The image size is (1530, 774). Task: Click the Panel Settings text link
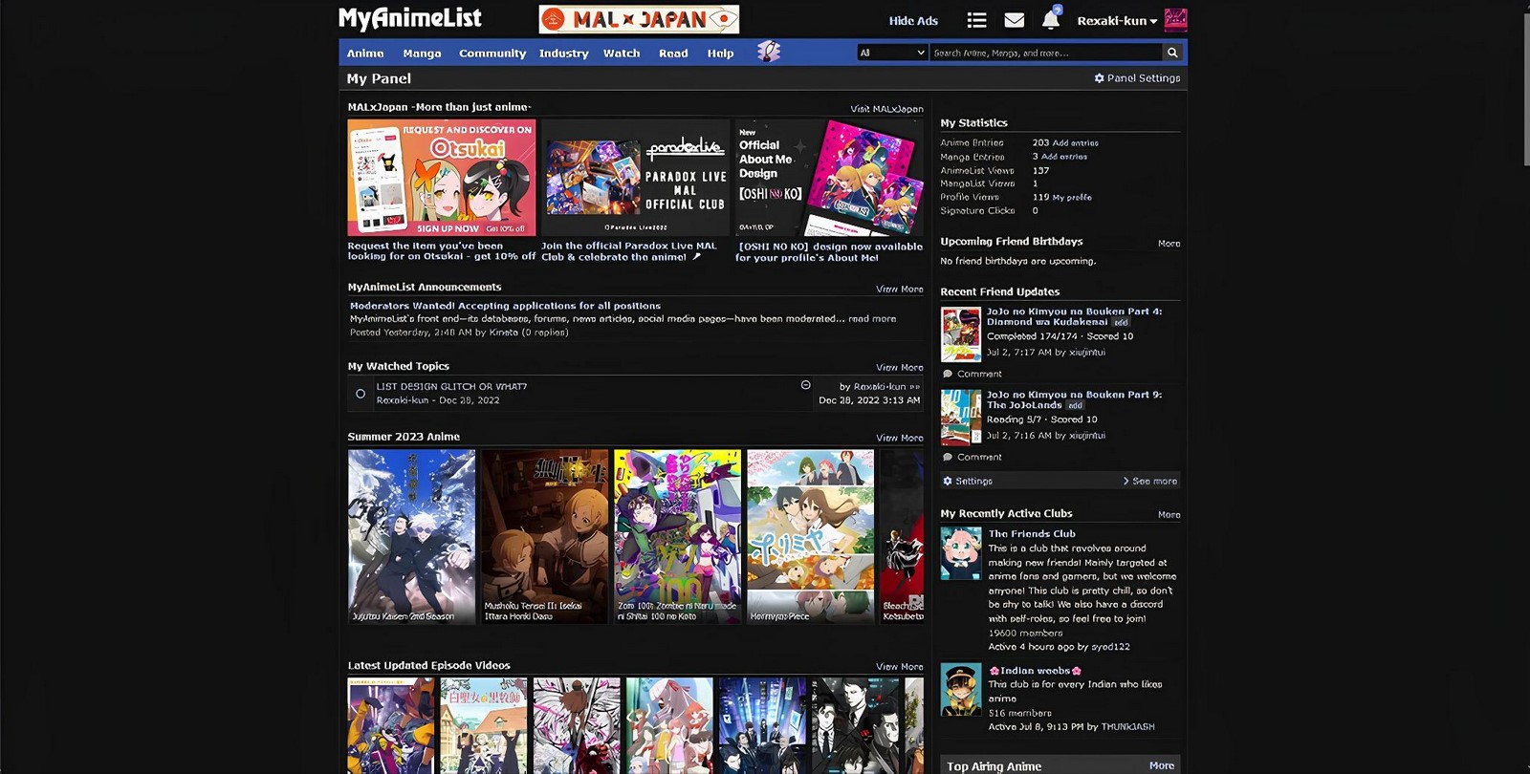[x=1144, y=78]
